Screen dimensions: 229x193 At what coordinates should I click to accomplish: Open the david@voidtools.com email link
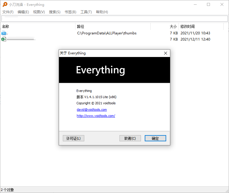[92, 110]
